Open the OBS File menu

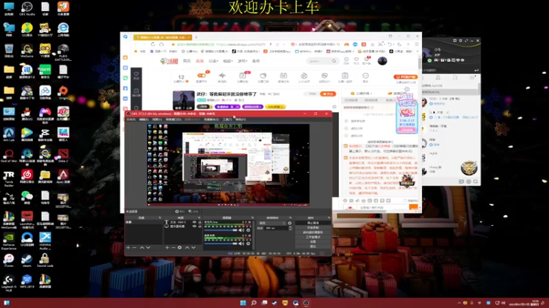click(131, 119)
